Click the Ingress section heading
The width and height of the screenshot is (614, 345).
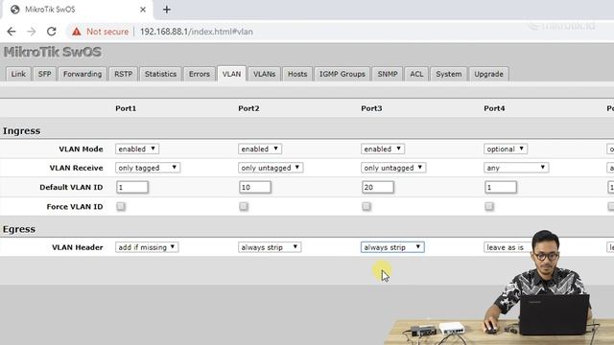(x=21, y=130)
